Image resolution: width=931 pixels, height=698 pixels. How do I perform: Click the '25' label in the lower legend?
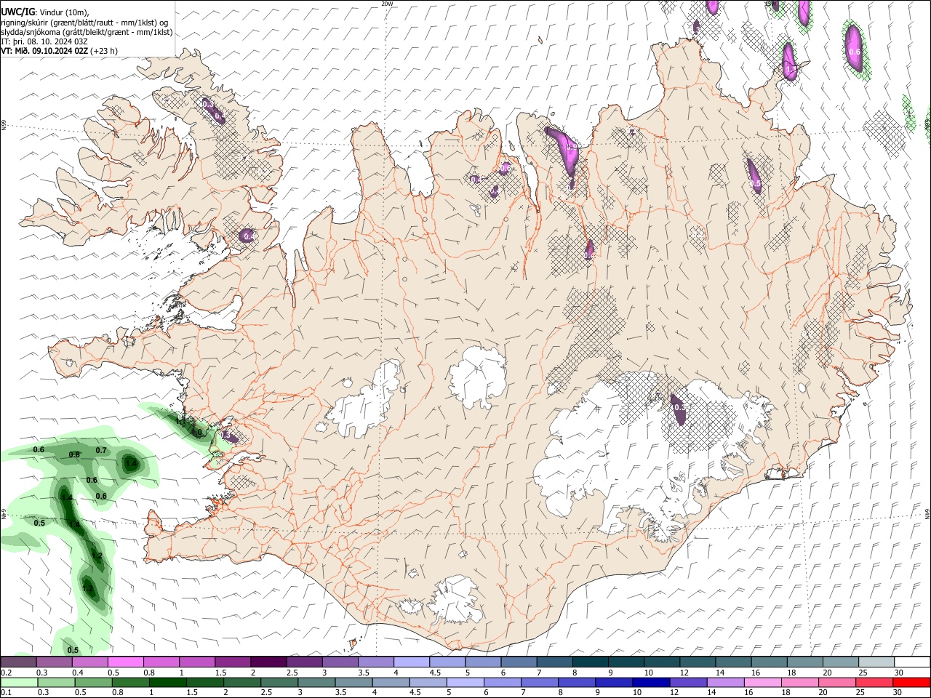[860, 693]
